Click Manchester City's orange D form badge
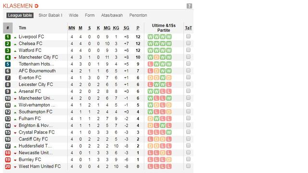This screenshot has width=308, height=173. 156,57
